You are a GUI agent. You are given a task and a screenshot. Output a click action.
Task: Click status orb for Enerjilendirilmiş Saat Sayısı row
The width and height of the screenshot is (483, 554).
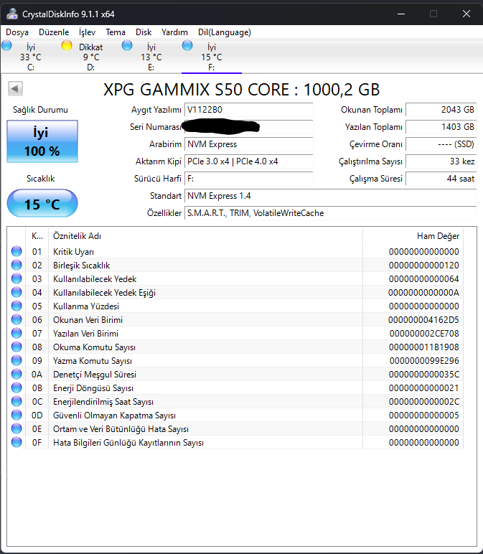coord(17,401)
